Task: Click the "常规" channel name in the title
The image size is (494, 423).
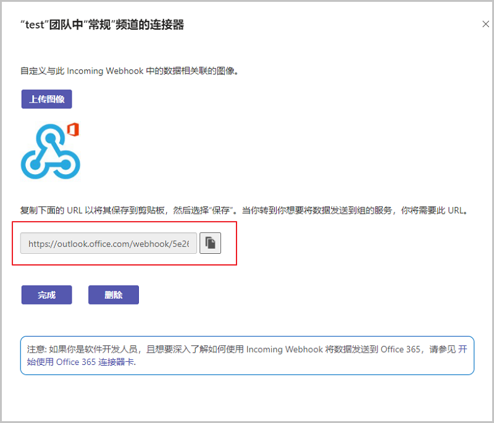Action: tap(91, 25)
